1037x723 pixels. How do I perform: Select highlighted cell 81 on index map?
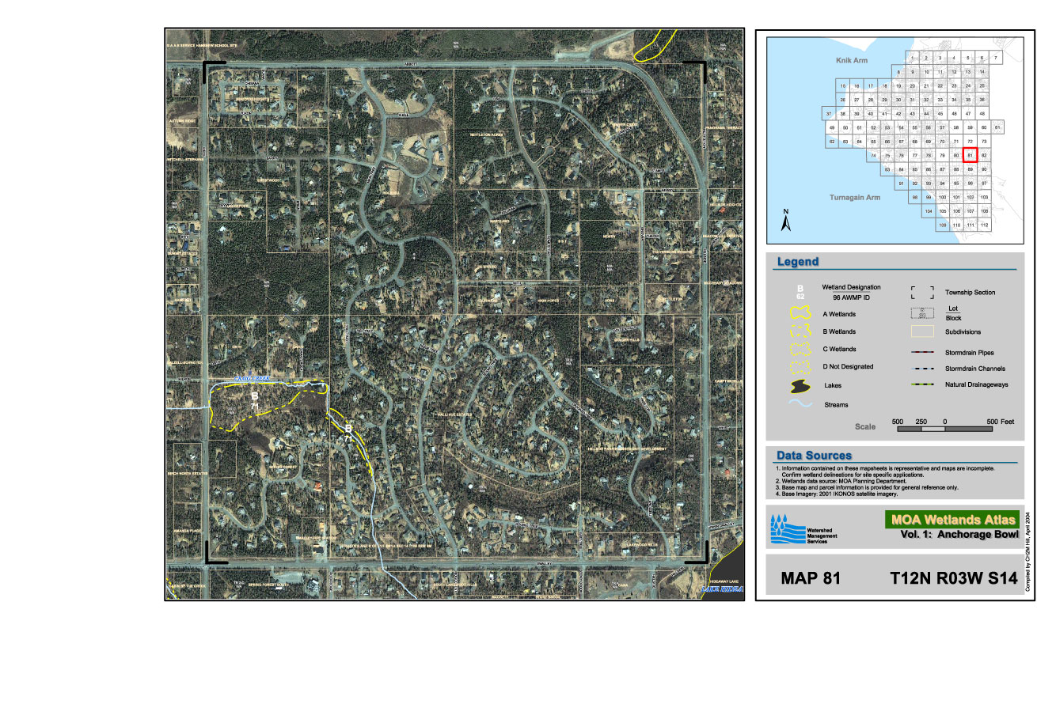(970, 155)
